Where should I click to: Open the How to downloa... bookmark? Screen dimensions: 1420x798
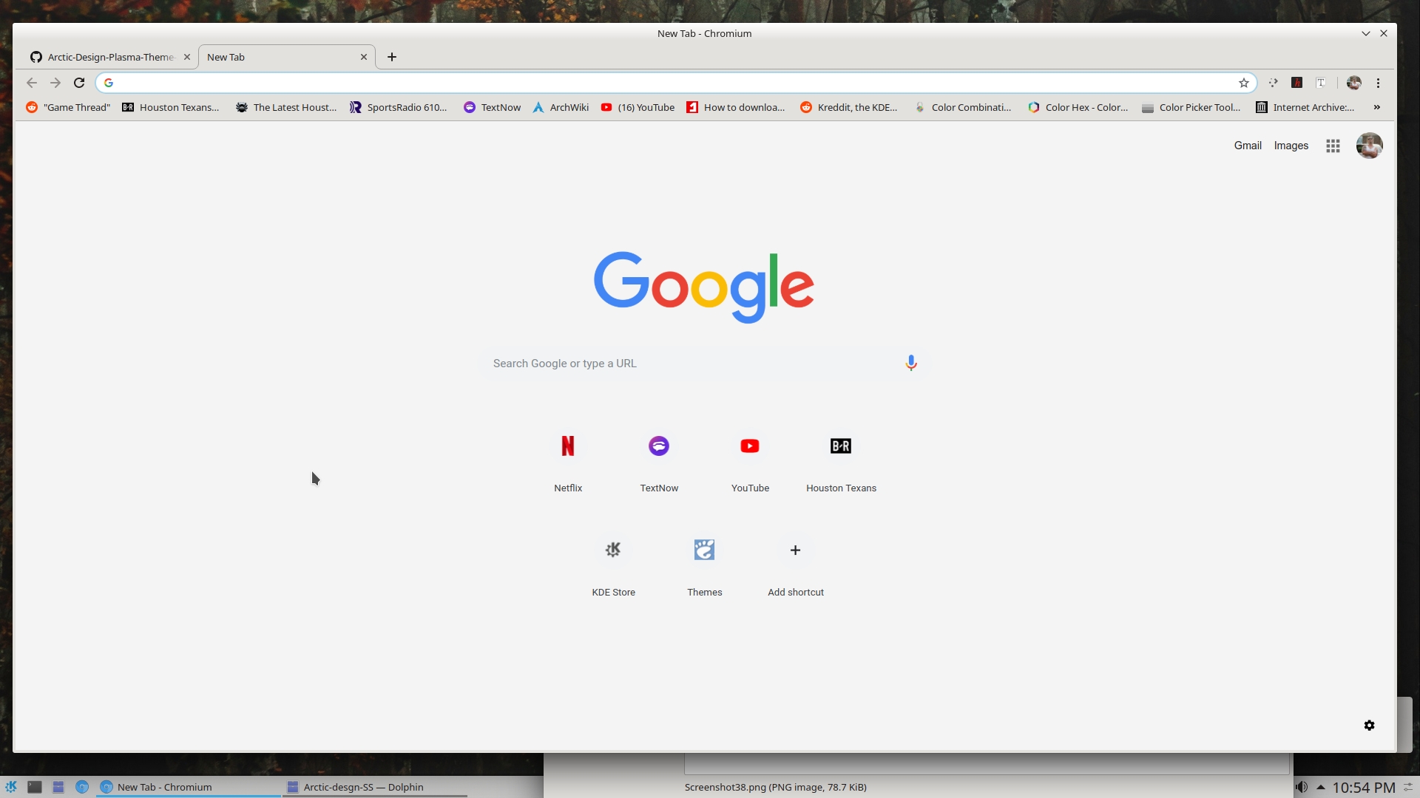(736, 107)
